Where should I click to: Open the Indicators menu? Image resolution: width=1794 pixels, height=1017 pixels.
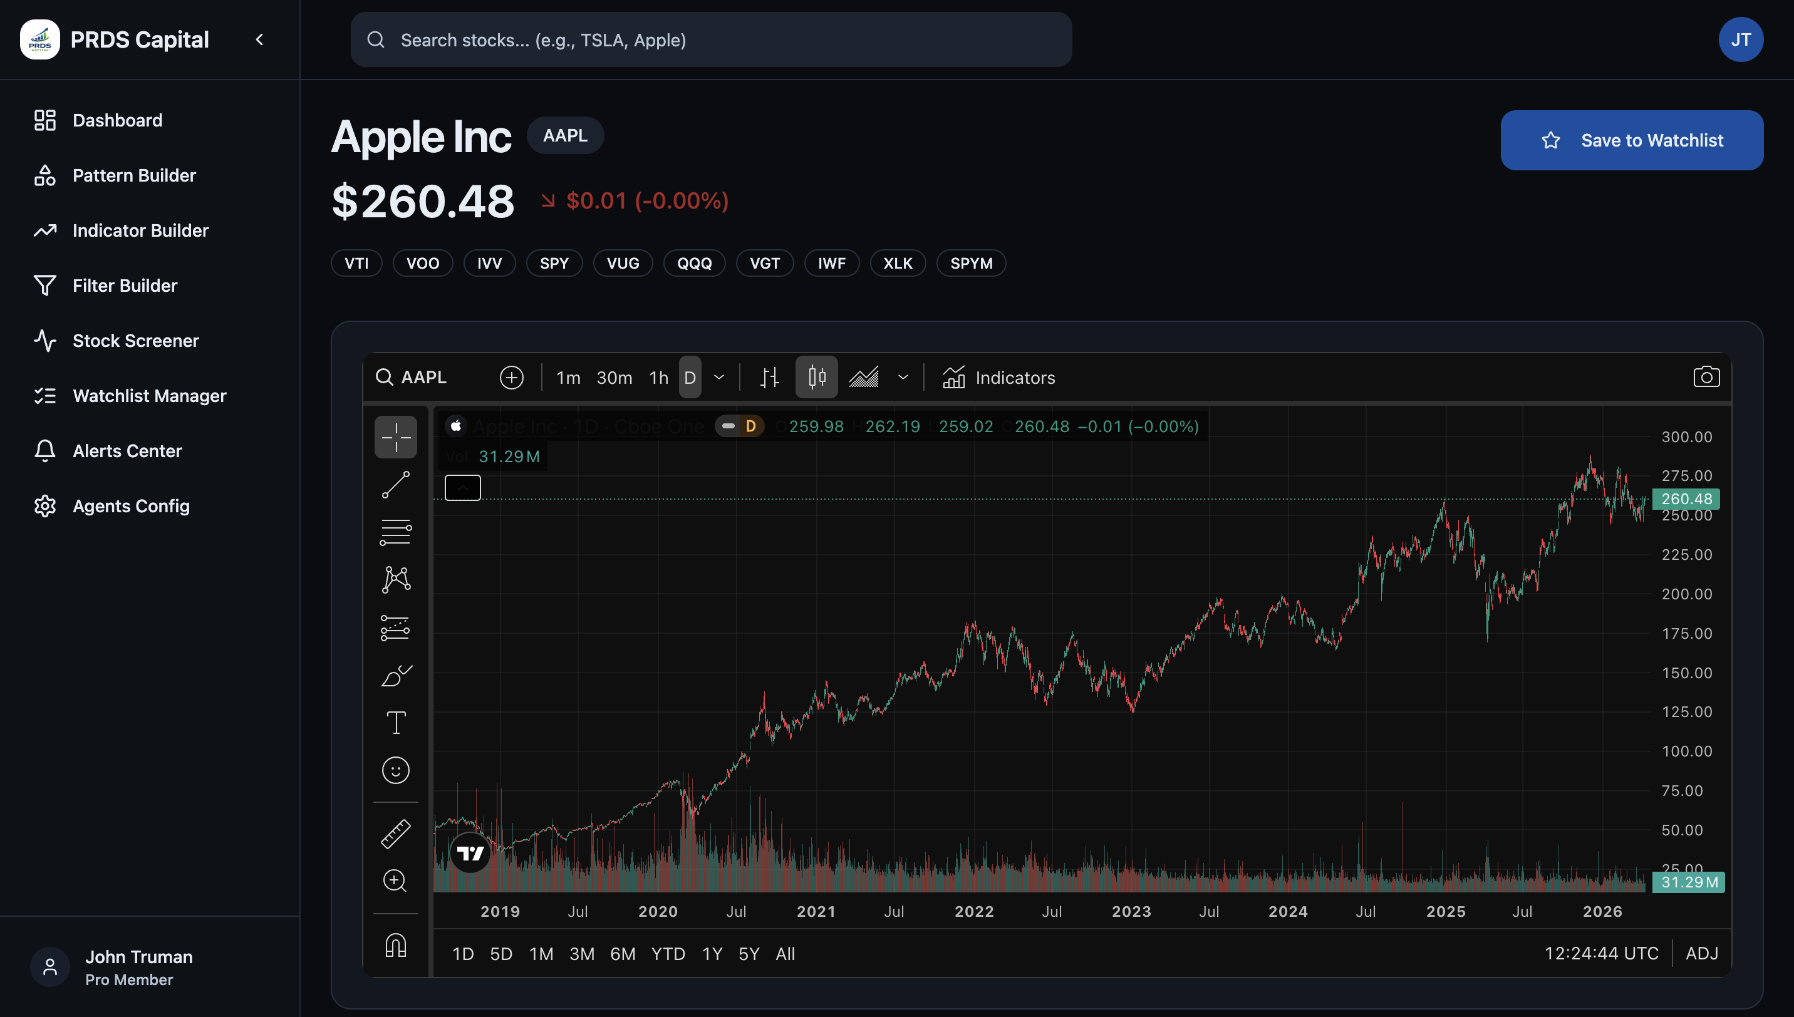tap(999, 378)
